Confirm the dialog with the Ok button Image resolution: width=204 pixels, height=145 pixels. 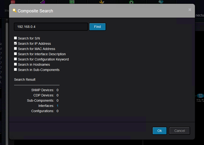[160, 131]
